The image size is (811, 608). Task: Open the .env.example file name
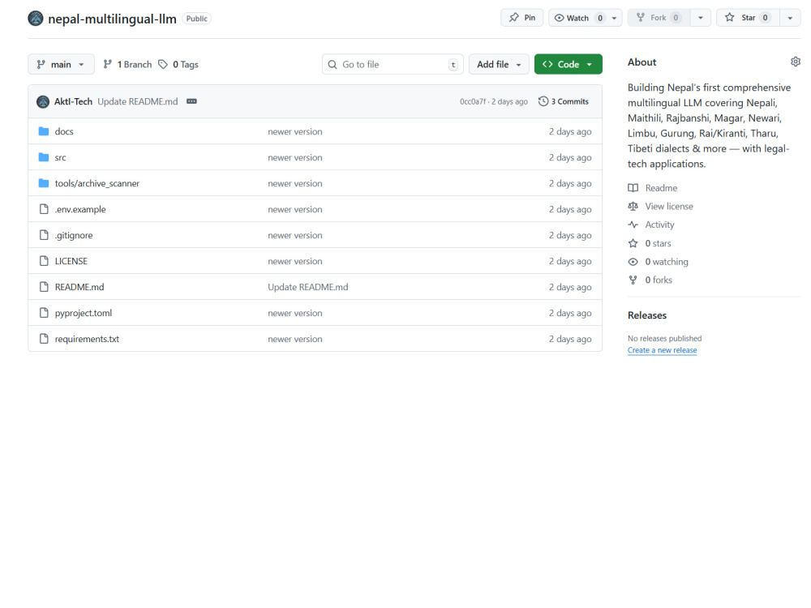coord(80,209)
